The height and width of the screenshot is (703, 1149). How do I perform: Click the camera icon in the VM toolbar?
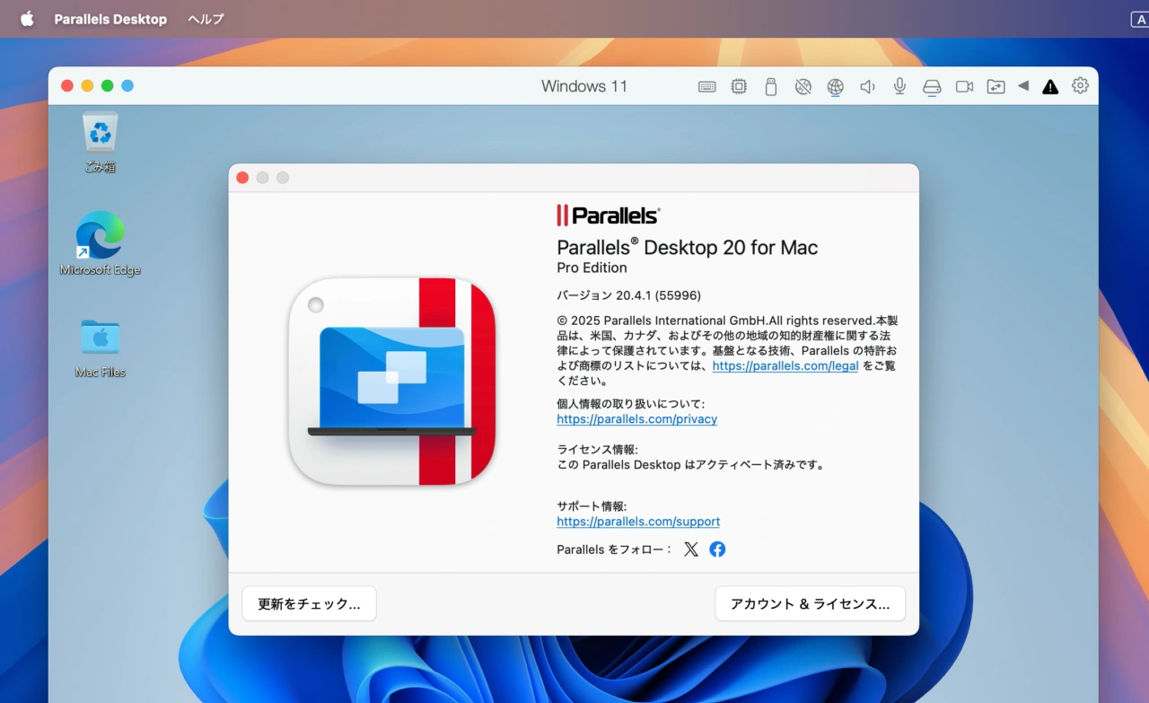(x=964, y=85)
